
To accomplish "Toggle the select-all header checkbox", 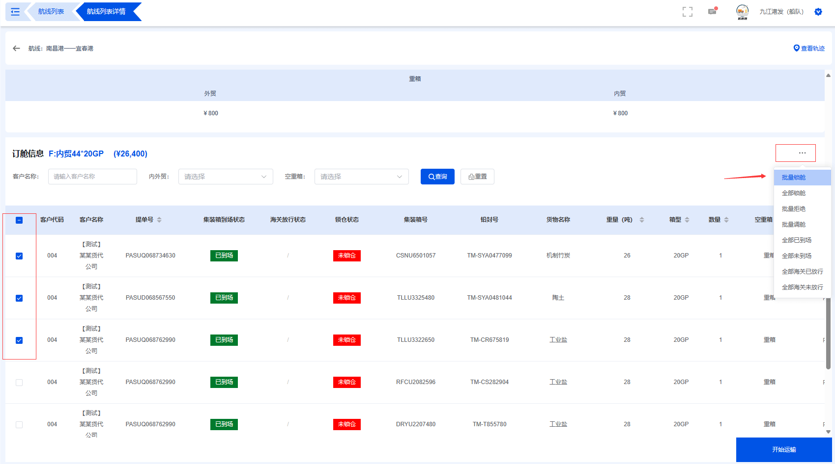I will pyautogui.click(x=19, y=220).
